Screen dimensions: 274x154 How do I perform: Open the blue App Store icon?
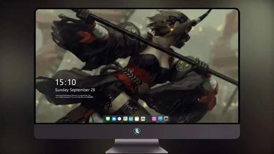[x=160, y=119]
